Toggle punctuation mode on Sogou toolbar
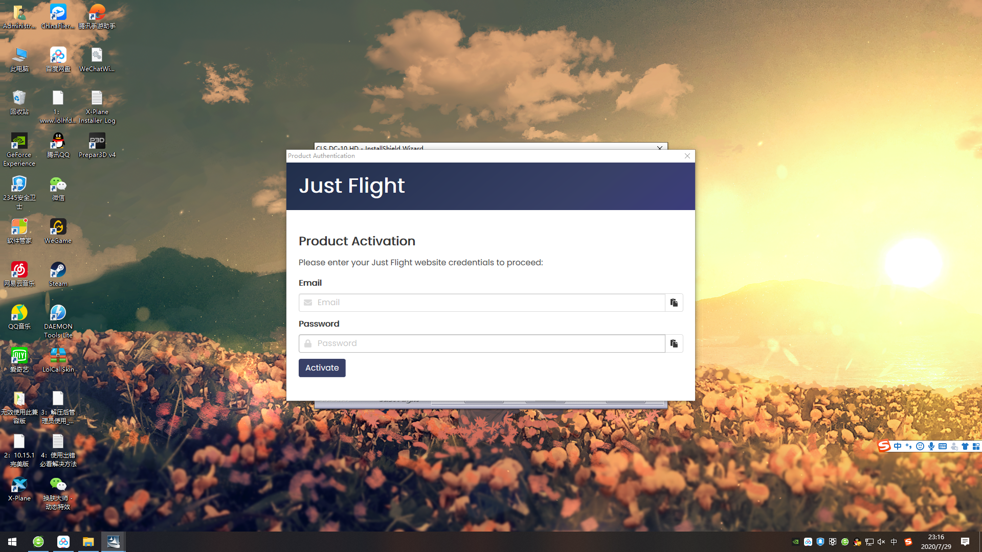The height and width of the screenshot is (552, 982). point(909,446)
